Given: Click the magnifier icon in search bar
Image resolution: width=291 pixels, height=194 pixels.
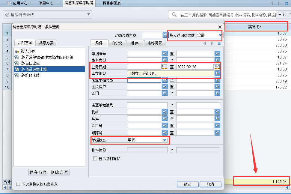Looking at the screenshot, I should click(x=174, y=14).
